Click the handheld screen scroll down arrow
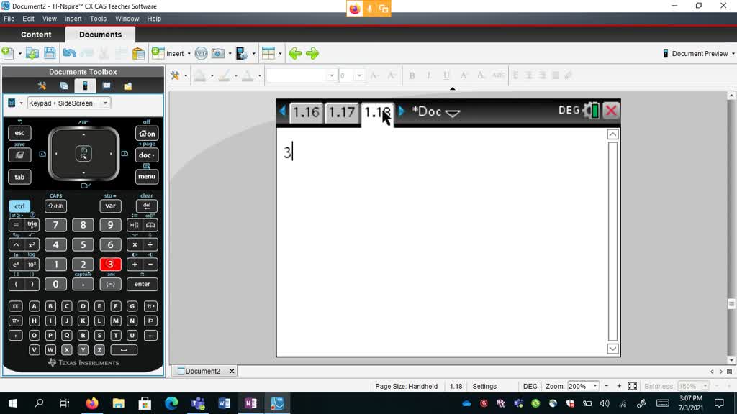This screenshot has height=414, width=737. click(x=612, y=349)
